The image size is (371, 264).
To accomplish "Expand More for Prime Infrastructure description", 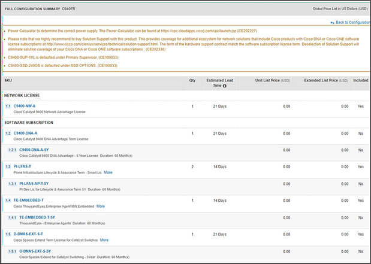I will pos(108,172).
